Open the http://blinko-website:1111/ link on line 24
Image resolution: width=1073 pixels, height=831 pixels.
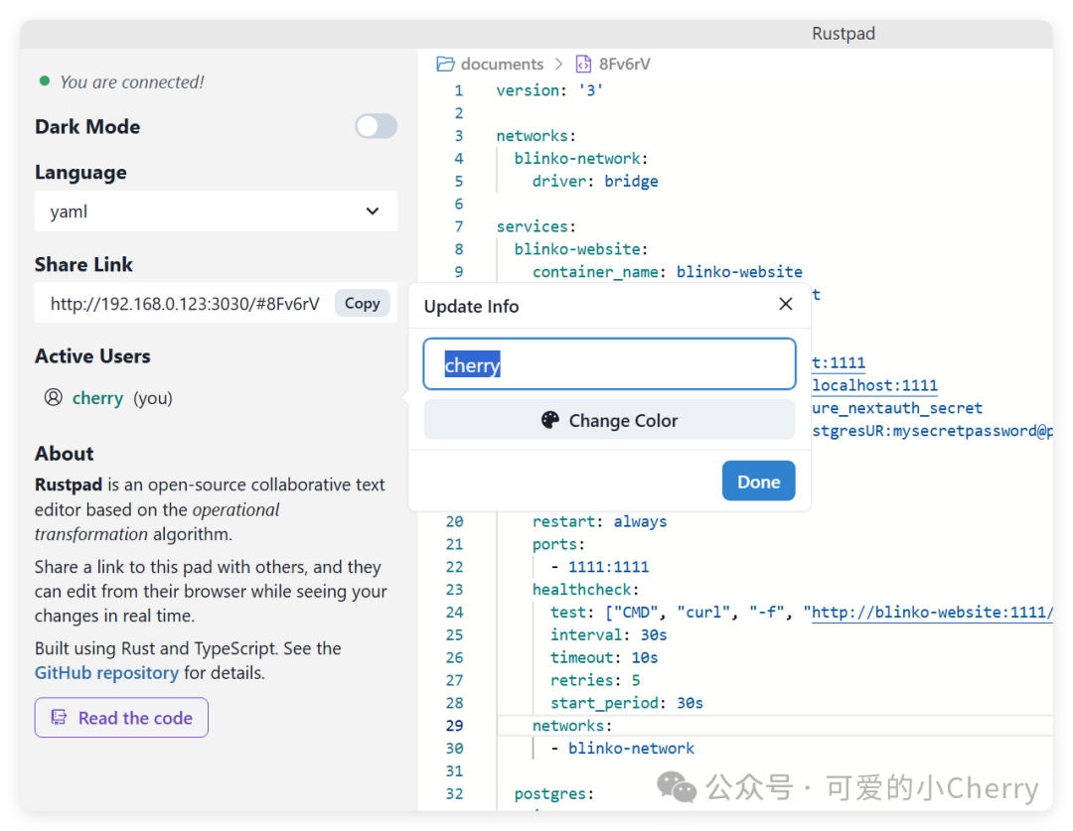click(931, 613)
